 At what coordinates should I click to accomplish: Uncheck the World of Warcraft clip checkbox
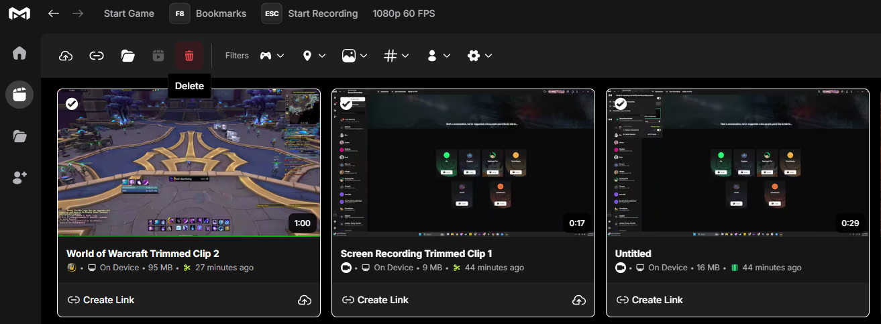coord(72,103)
